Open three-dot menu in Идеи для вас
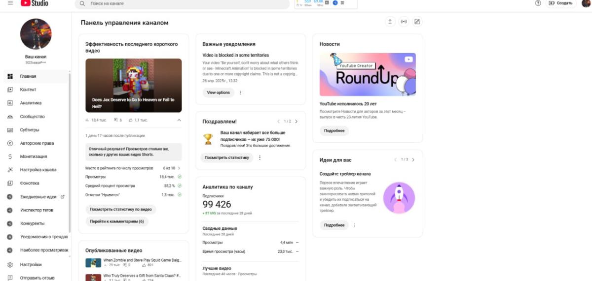Image resolution: width=592 pixels, height=281 pixels. [x=355, y=225]
